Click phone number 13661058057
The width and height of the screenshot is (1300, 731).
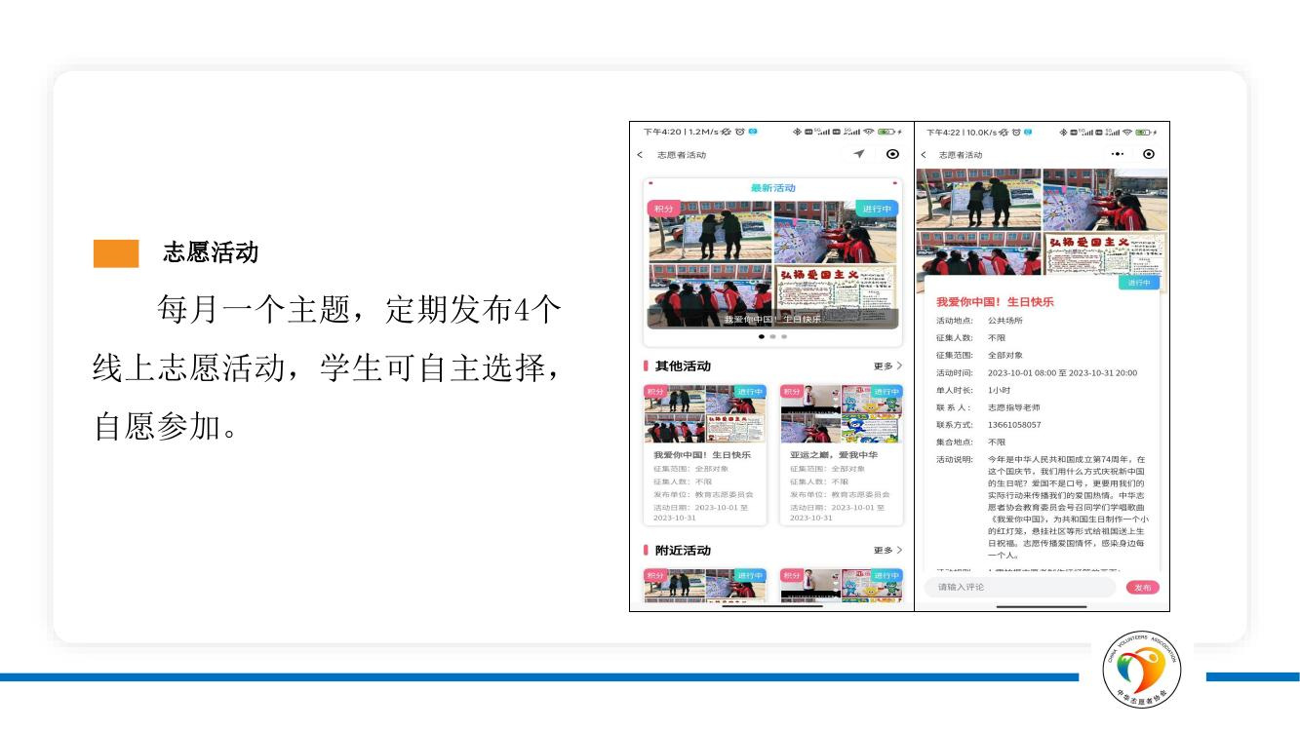click(x=1014, y=425)
